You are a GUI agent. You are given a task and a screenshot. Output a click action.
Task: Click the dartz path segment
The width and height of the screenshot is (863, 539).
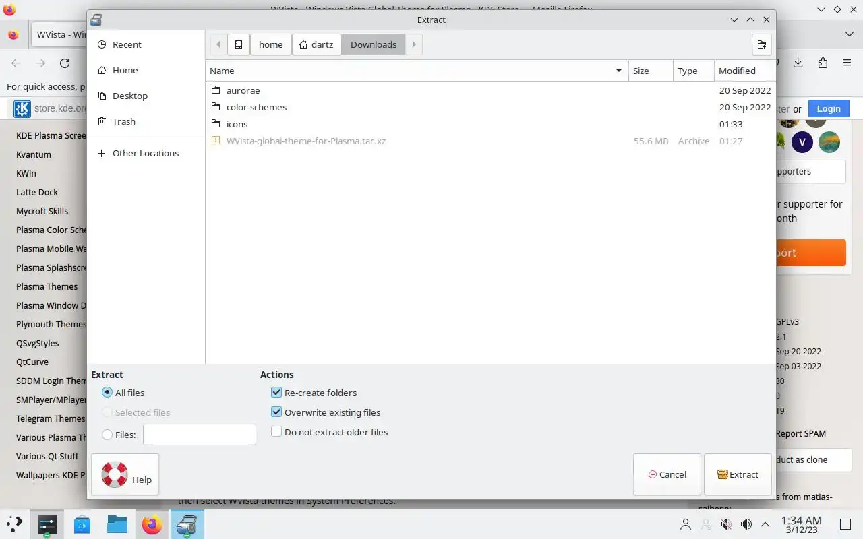(316, 44)
